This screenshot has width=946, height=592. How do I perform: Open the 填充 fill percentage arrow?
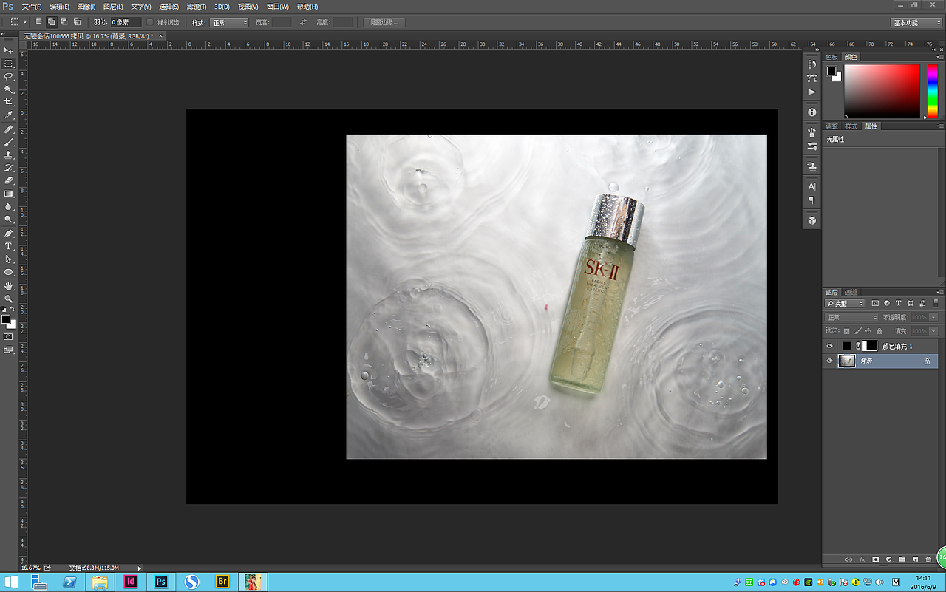[934, 331]
